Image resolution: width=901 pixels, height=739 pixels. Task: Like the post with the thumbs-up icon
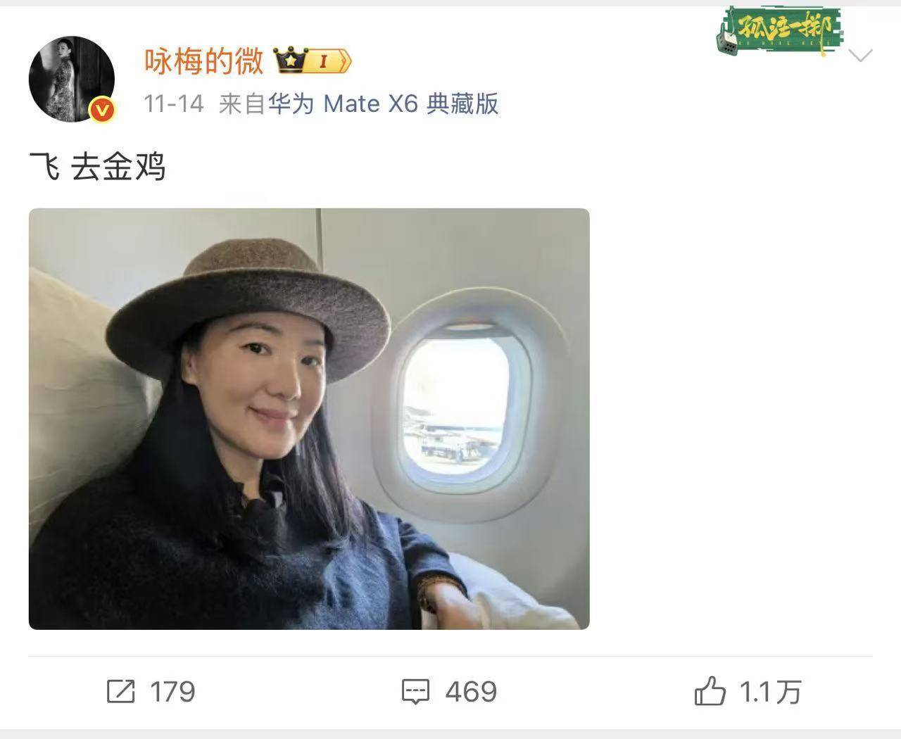[x=710, y=691]
